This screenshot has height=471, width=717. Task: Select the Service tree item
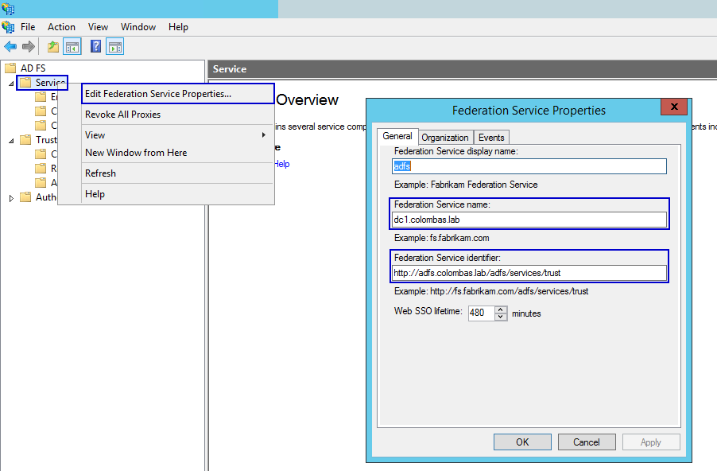coord(50,83)
